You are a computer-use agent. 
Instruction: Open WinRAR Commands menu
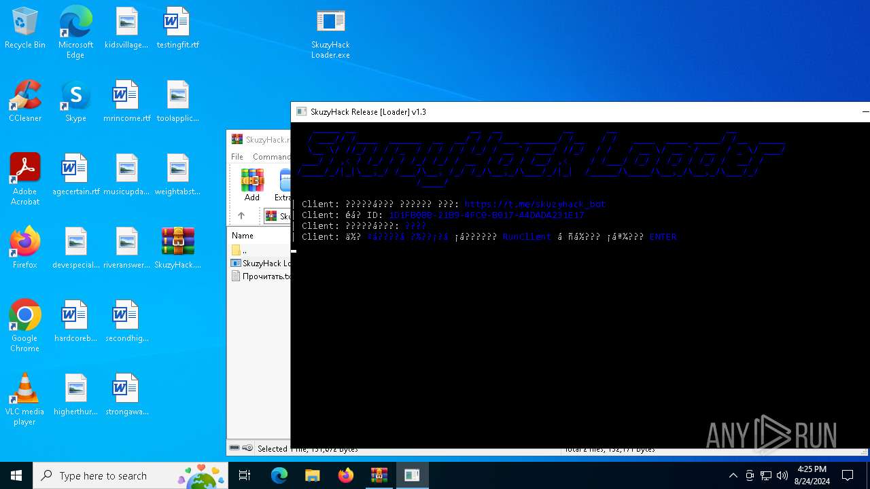point(271,157)
